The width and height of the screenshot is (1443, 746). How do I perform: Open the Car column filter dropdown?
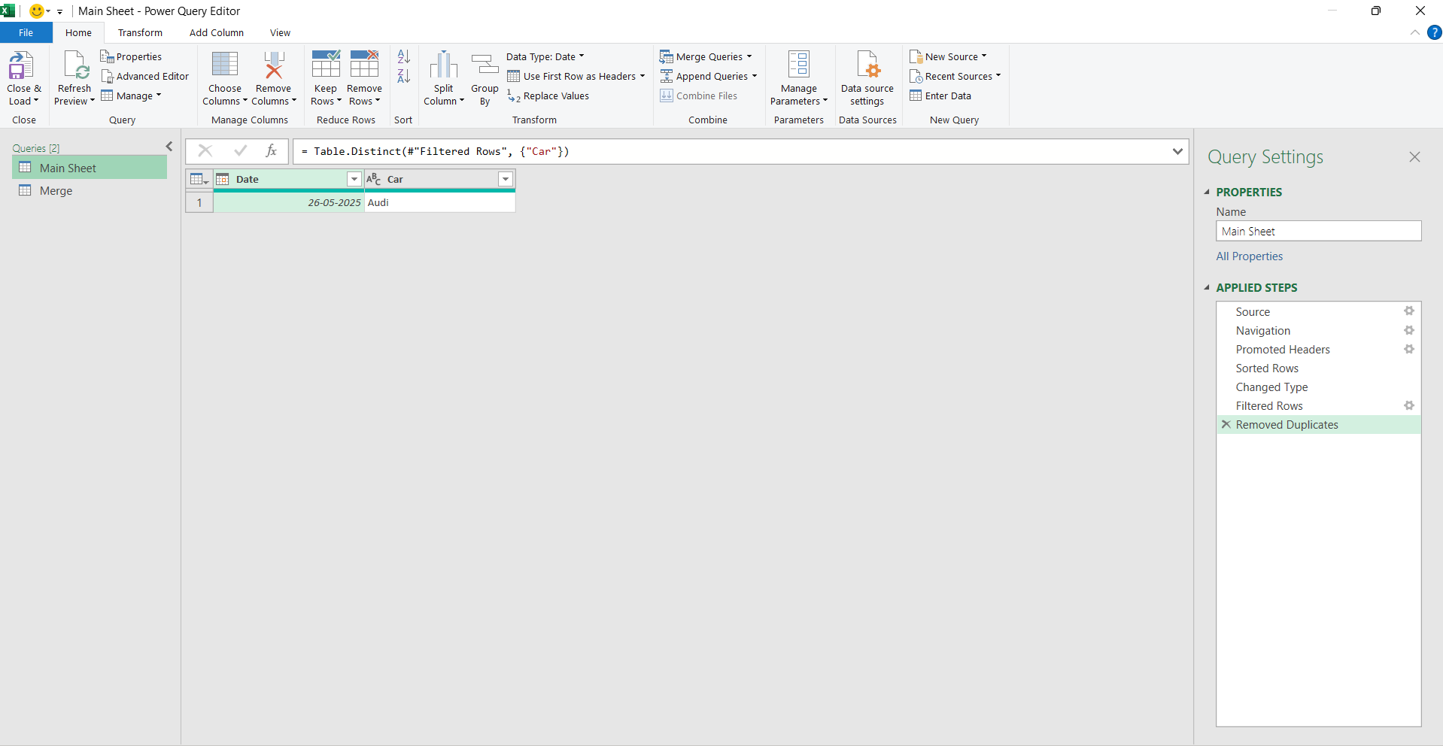506,179
